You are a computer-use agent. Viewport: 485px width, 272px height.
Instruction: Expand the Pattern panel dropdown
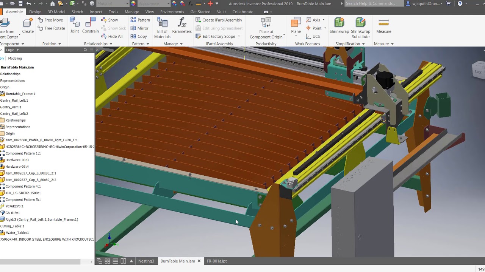(x=147, y=44)
